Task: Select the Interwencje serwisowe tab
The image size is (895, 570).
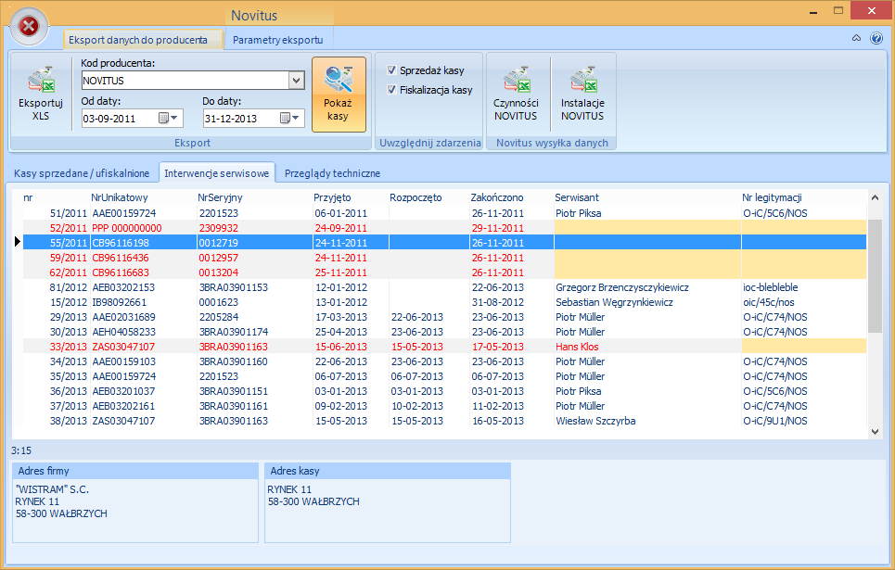Action: pos(217,173)
